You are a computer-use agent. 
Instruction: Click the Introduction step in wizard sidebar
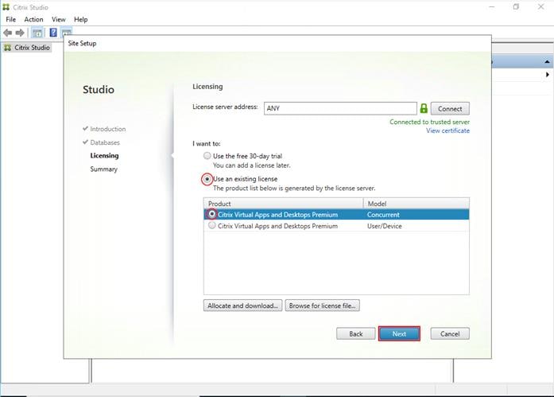[x=108, y=129]
